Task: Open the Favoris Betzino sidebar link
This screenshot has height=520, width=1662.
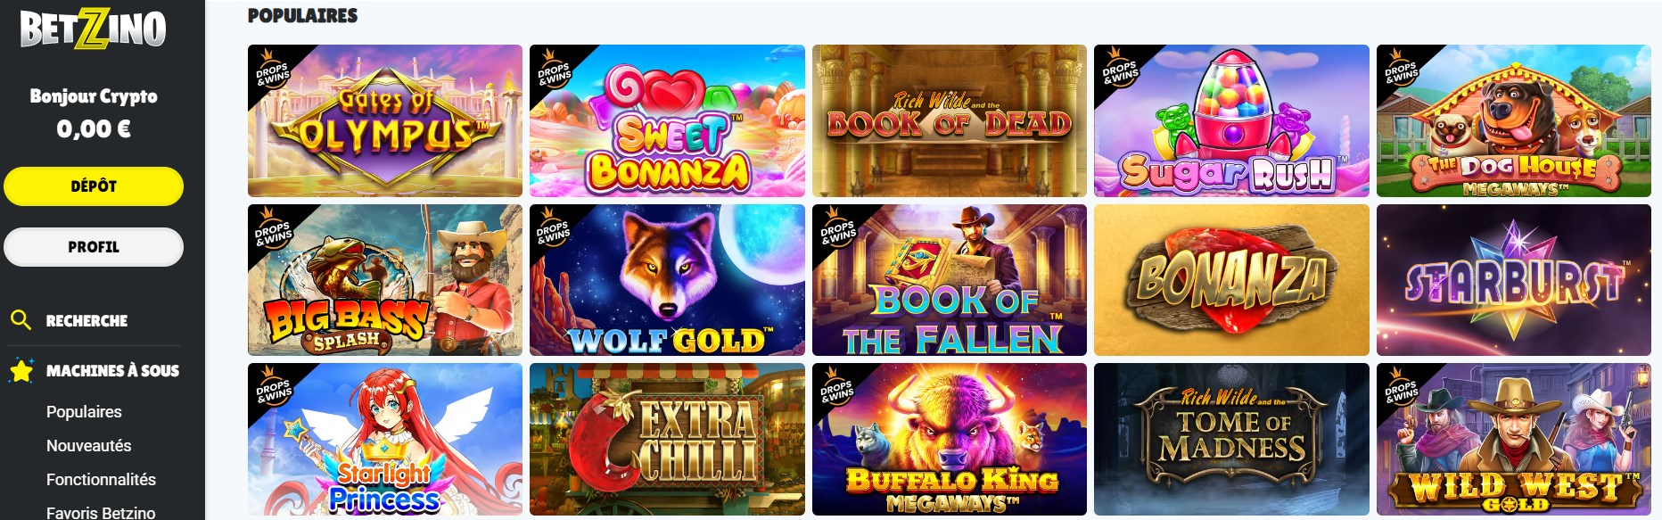Action: [x=101, y=513]
